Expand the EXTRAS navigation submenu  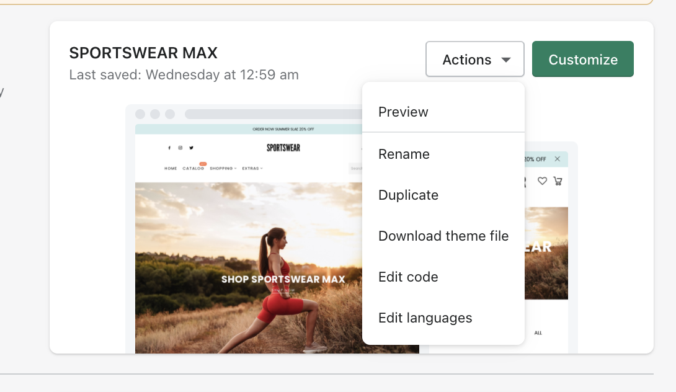pyautogui.click(x=251, y=168)
